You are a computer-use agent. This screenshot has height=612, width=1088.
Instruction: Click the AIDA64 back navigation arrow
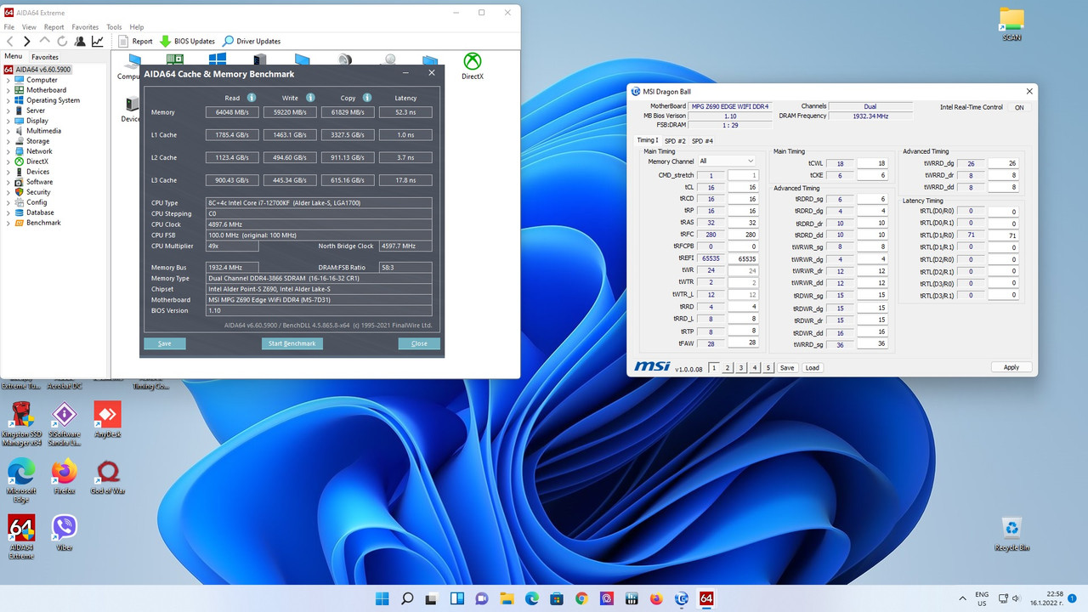coord(10,41)
